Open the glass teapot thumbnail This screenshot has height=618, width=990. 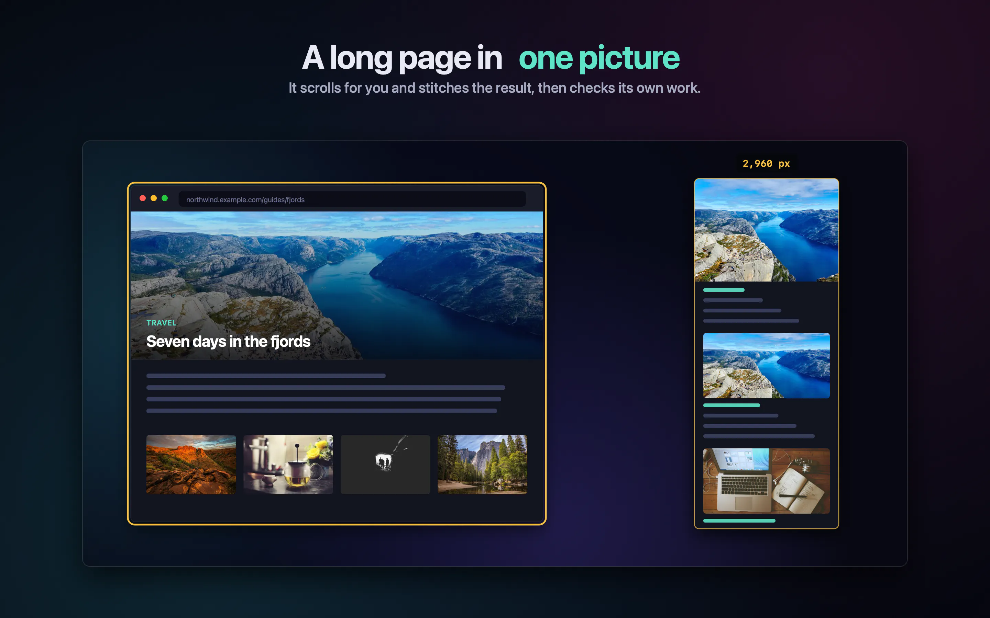[288, 464]
